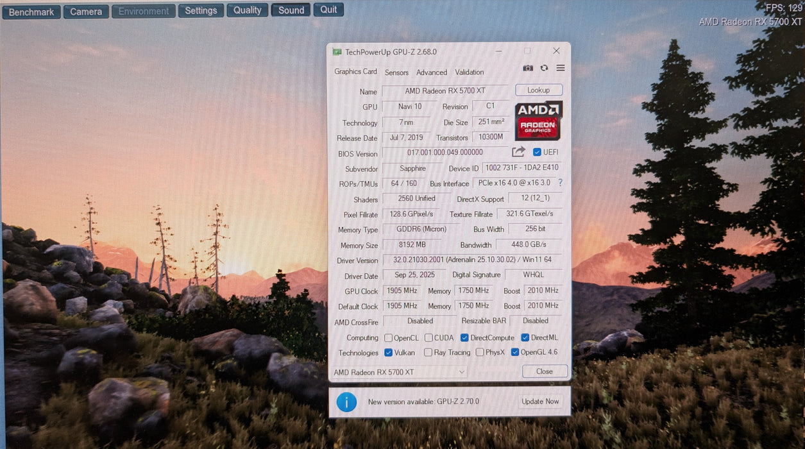The image size is (805, 449).
Task: Open the GPU-Z hamburger menu
Action: 561,68
